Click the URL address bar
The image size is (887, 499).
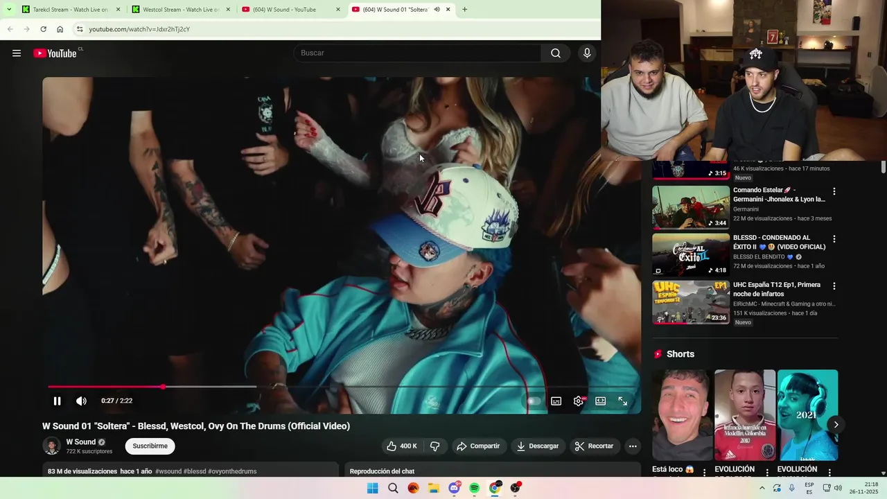336,29
